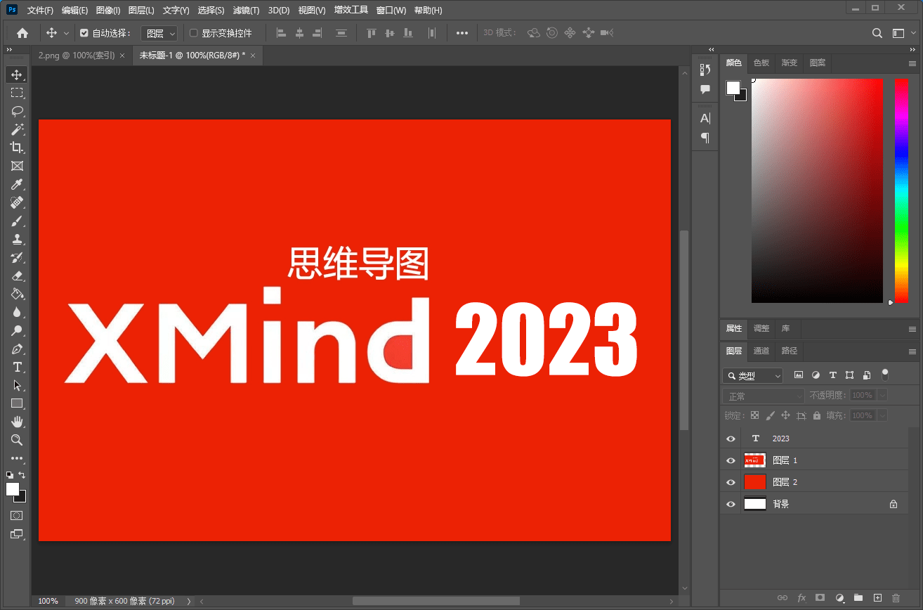Select the Clone Stamp tool
The width and height of the screenshot is (923, 610).
(x=17, y=239)
